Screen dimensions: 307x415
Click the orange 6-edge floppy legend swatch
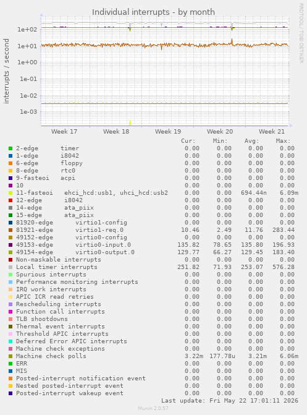[x=11, y=163]
